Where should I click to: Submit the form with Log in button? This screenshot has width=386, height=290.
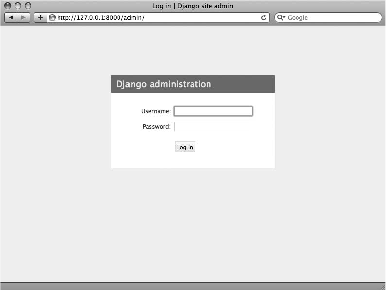click(185, 147)
